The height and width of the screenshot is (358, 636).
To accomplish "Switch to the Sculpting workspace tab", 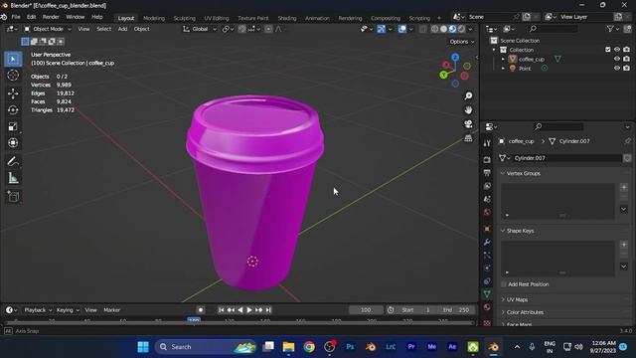I will click(184, 18).
